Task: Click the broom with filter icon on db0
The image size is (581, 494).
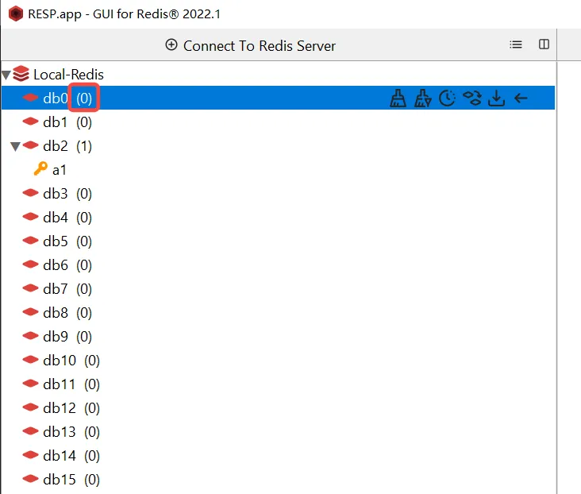Action: (x=423, y=98)
